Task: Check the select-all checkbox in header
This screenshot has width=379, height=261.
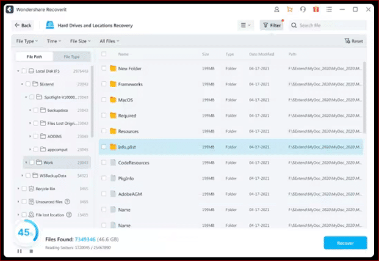Action: (x=104, y=54)
